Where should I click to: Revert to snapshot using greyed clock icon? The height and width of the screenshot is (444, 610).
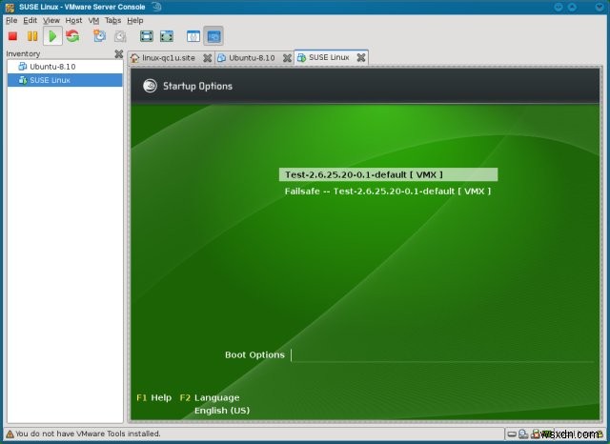(120, 36)
